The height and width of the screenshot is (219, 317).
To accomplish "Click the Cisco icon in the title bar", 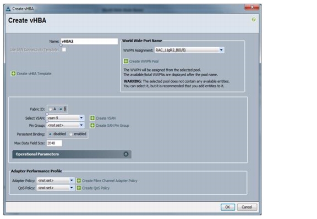I will point(8,9).
